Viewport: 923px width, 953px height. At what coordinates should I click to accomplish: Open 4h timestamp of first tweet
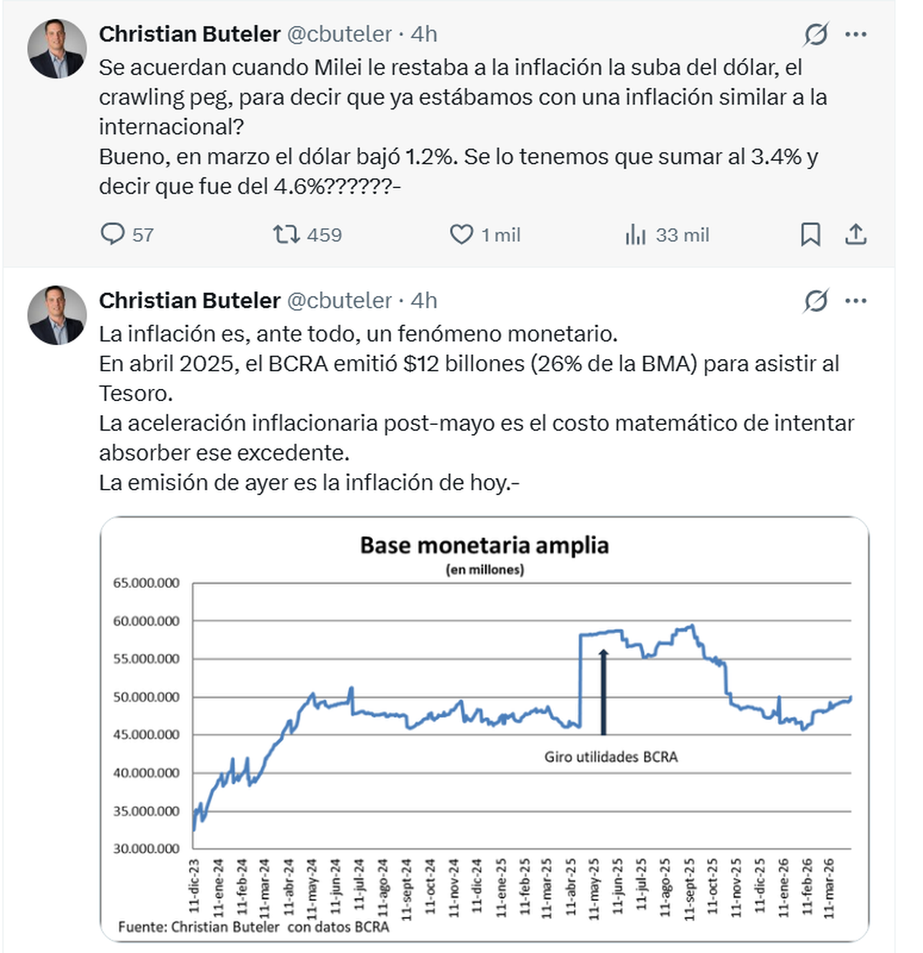(x=424, y=35)
